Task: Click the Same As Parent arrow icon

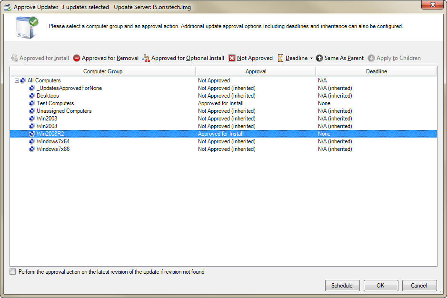Action: (319, 58)
